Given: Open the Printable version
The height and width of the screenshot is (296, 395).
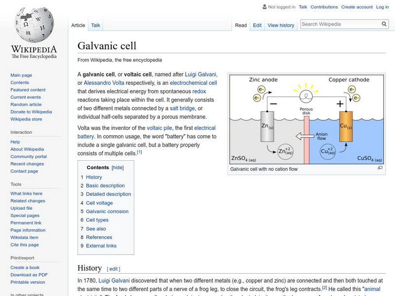Looking at the screenshot, I should point(28,282).
